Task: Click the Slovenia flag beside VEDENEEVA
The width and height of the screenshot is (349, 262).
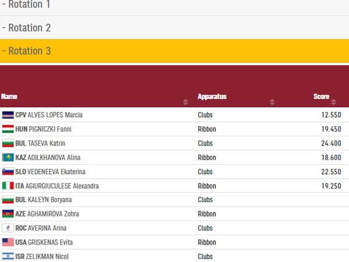Action: 8,172
